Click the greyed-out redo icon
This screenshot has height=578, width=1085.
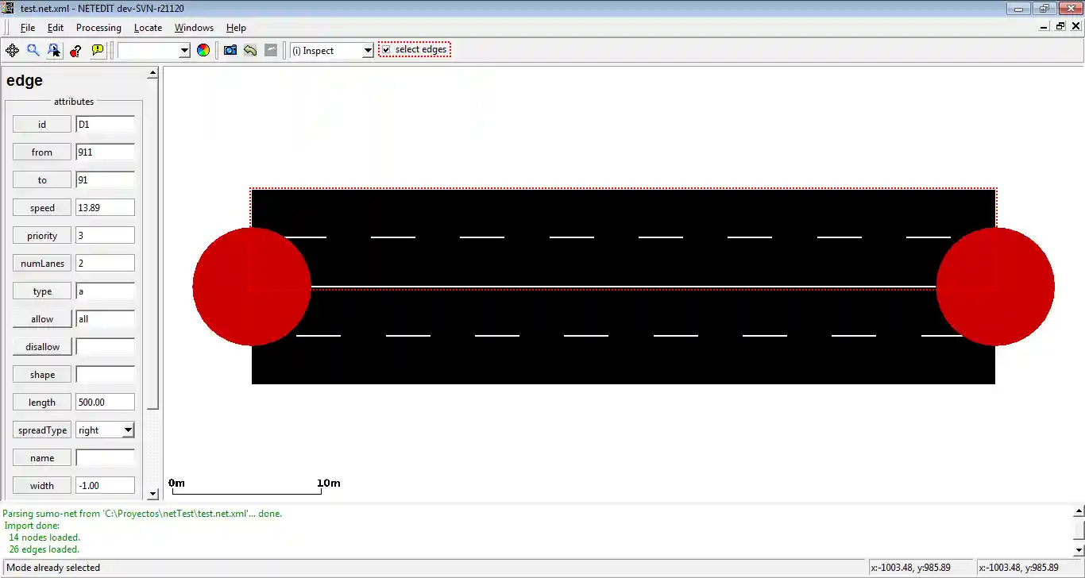[271, 50]
